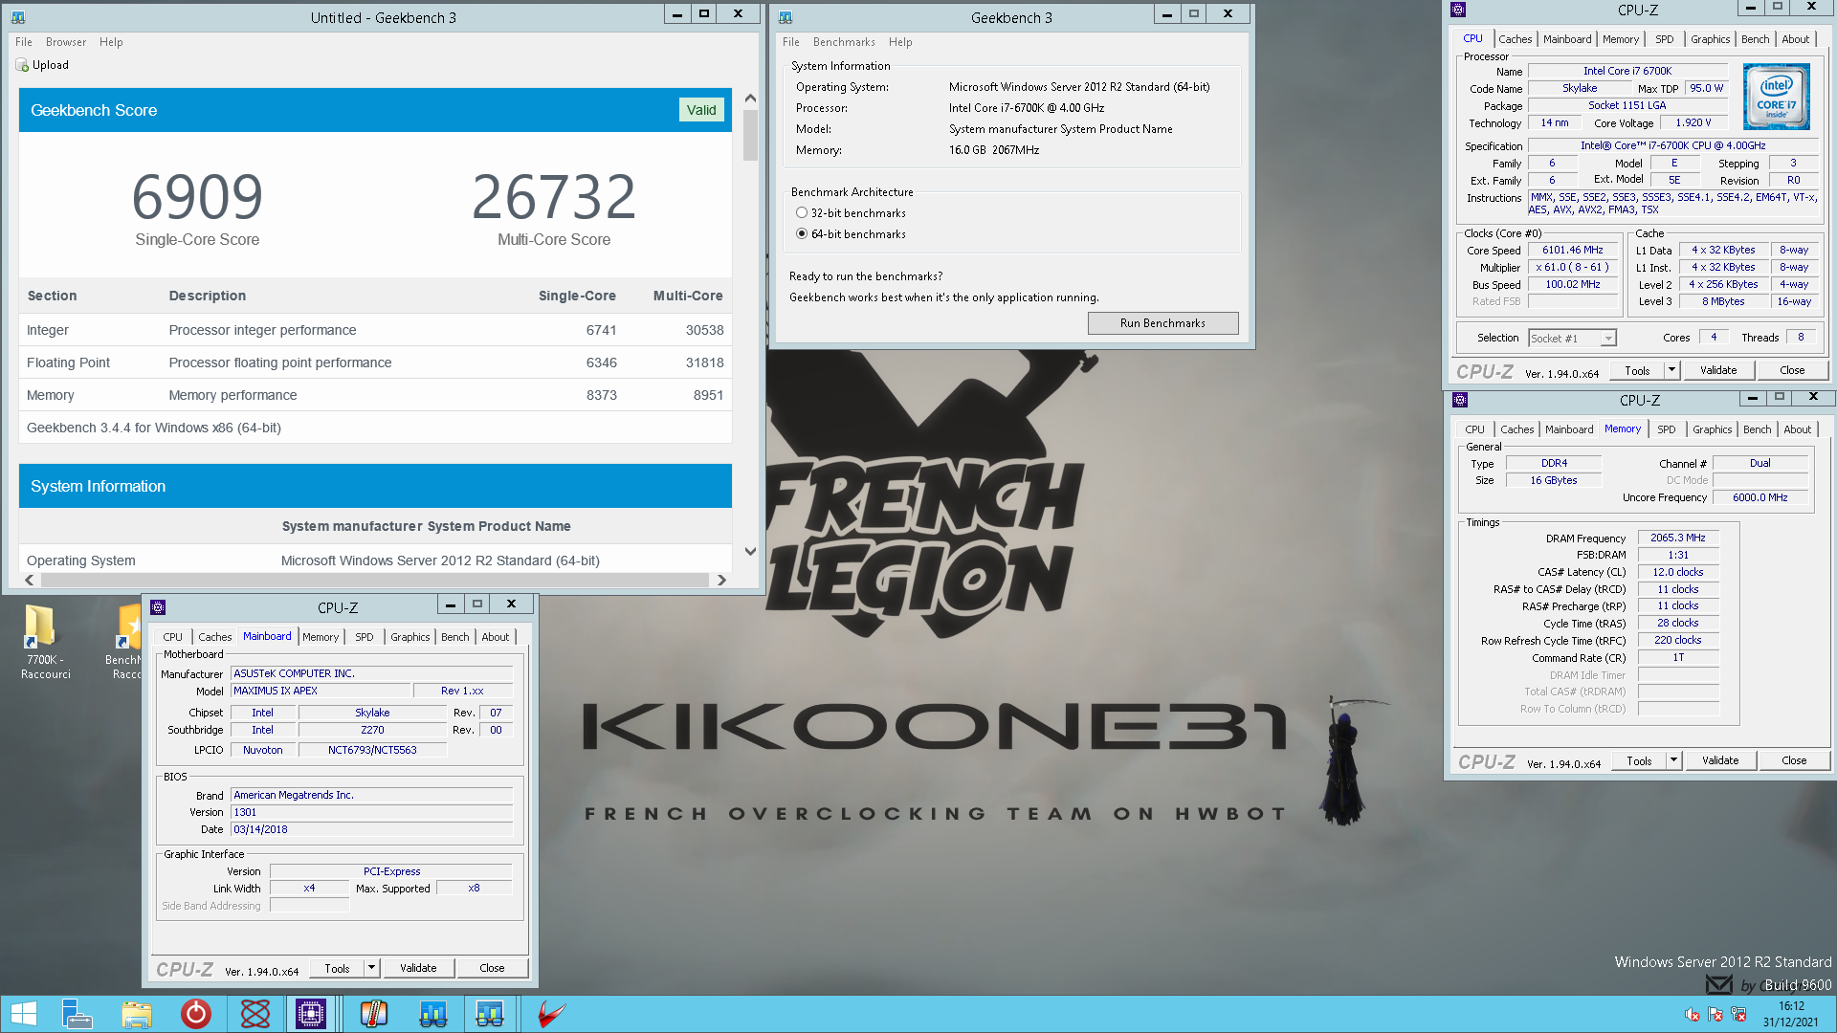Open the Windows Start button
Screen dimensions: 1837x1033
(x=24, y=1014)
